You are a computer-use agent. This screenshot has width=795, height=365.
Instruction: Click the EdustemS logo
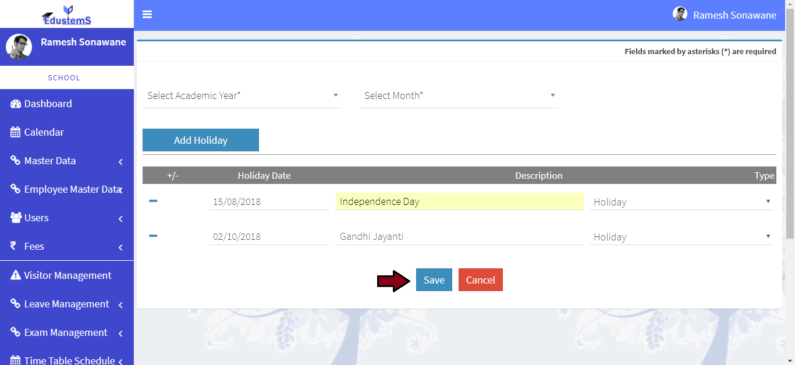coord(66,15)
